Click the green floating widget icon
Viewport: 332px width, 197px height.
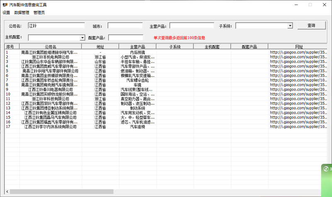[x=326, y=169]
